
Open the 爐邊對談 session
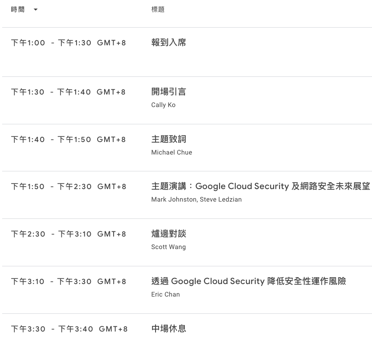pos(169,234)
